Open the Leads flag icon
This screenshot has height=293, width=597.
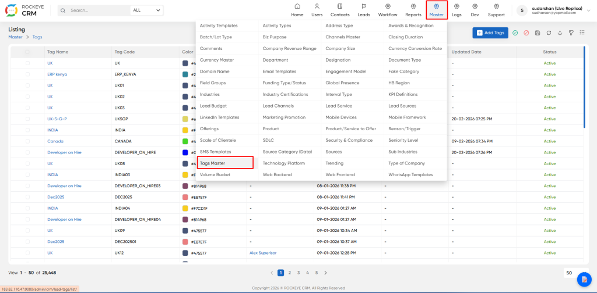364,6
